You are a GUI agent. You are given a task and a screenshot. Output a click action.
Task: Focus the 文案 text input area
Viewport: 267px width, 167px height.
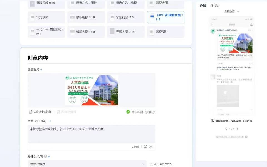pos(92,134)
